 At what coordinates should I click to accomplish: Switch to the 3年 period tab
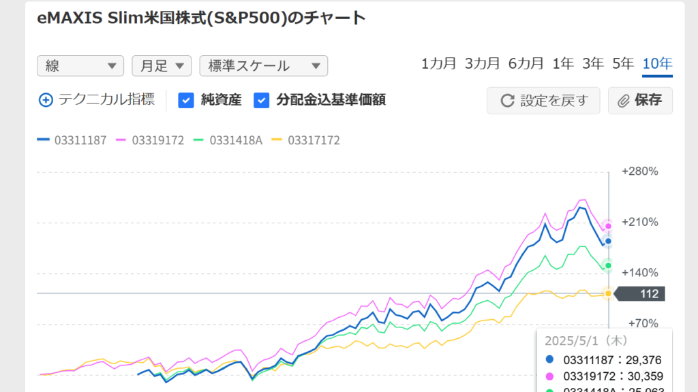click(x=593, y=63)
